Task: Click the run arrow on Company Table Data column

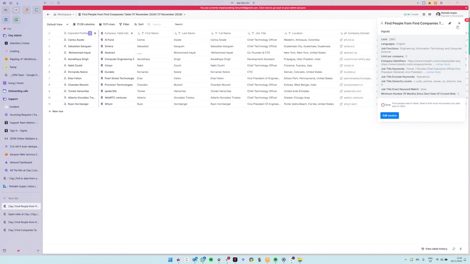Action: 132,33
